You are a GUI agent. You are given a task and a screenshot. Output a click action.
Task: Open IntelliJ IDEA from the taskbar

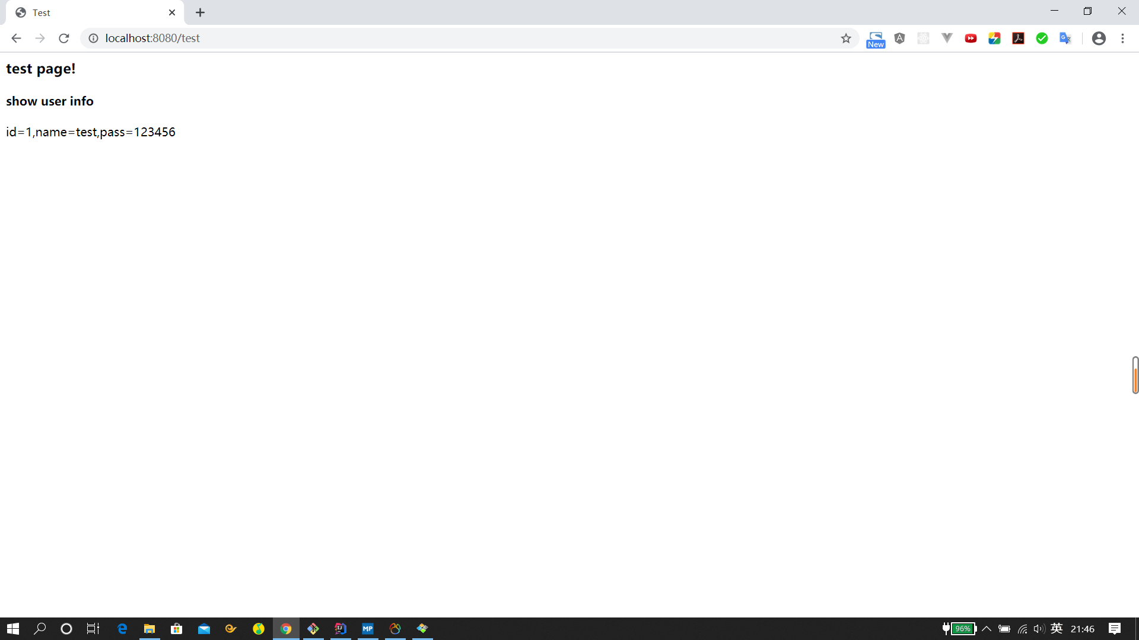(x=341, y=629)
